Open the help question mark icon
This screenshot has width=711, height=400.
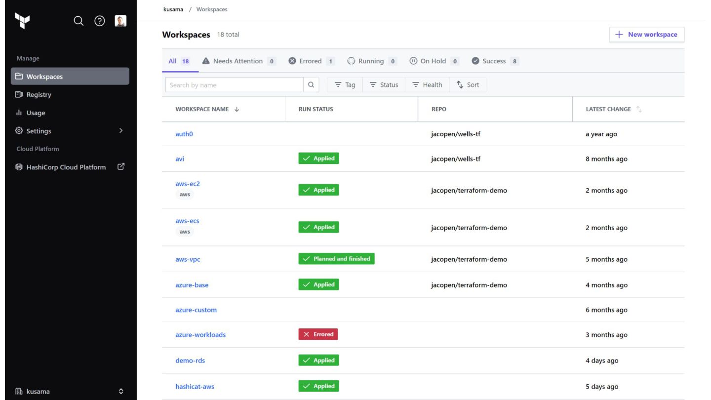(x=100, y=21)
